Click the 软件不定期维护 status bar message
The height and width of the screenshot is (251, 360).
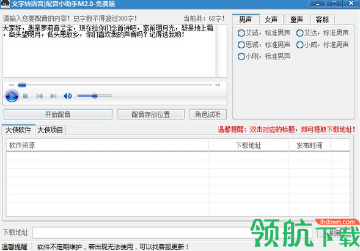click(x=113, y=247)
